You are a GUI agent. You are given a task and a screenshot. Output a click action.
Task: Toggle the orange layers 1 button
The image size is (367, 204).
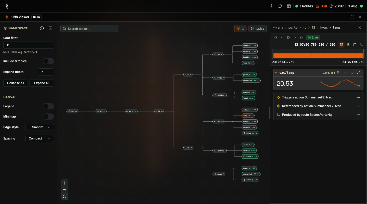[x=240, y=29]
